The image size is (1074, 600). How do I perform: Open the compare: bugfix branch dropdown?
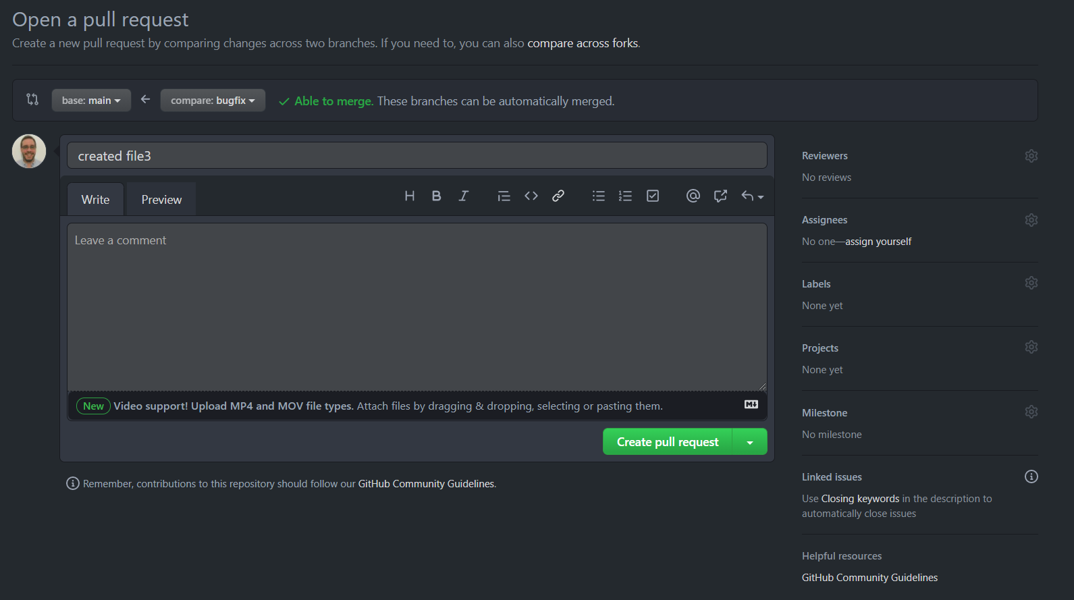pos(213,101)
